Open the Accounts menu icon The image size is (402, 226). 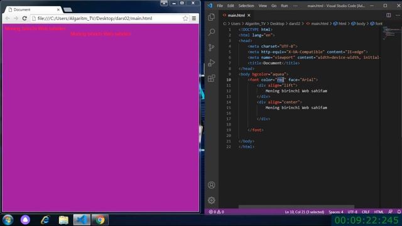[212, 185]
